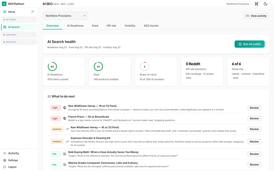Open the 6 of 6 Setup live card

coord(248,71)
